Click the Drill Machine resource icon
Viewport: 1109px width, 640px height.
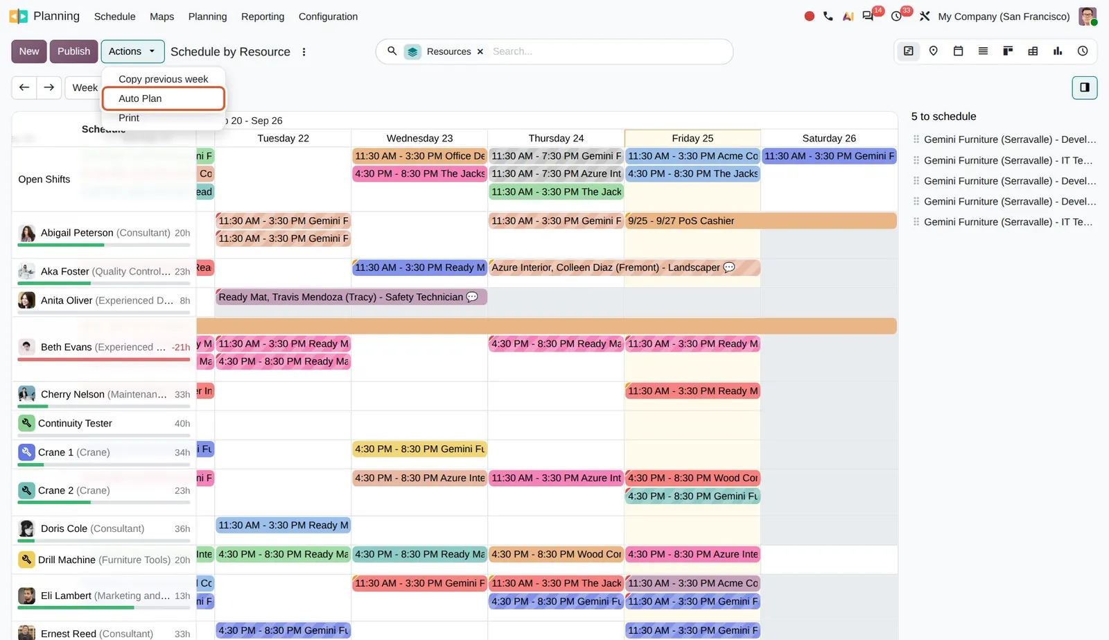(x=26, y=560)
